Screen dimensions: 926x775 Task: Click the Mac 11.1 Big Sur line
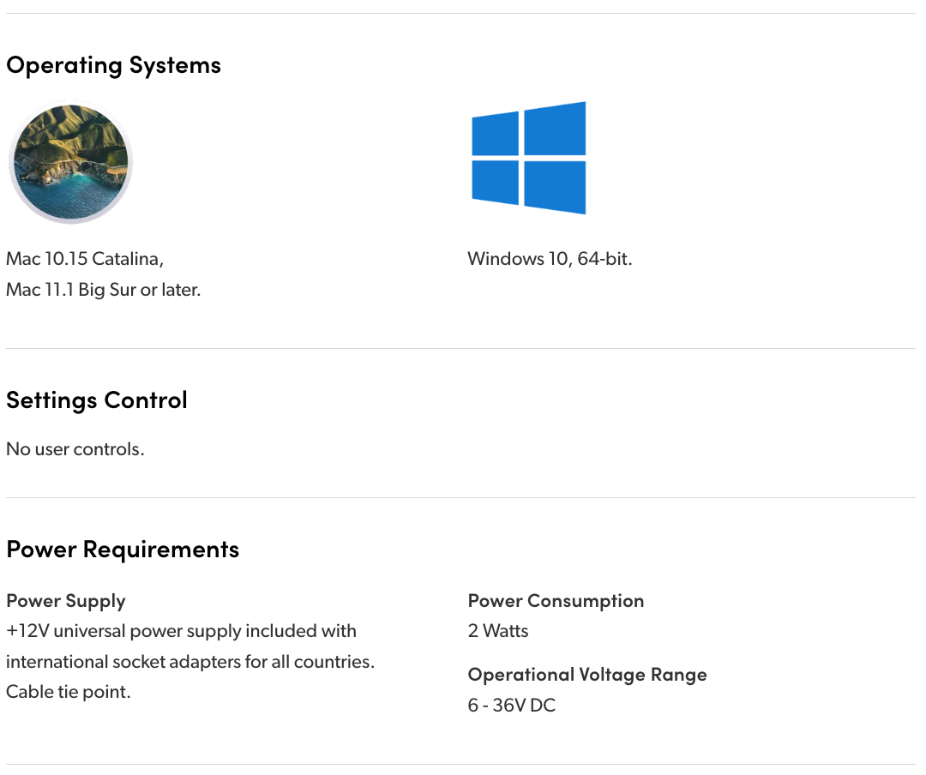[x=103, y=290]
